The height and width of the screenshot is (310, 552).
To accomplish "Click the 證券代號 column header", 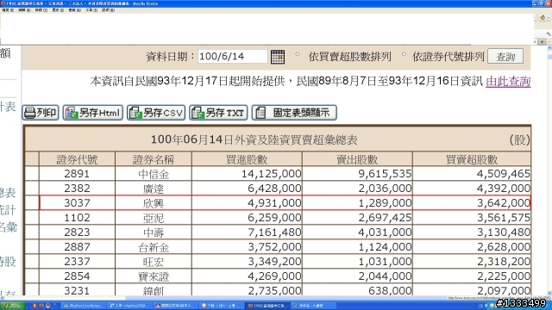I will click(77, 159).
